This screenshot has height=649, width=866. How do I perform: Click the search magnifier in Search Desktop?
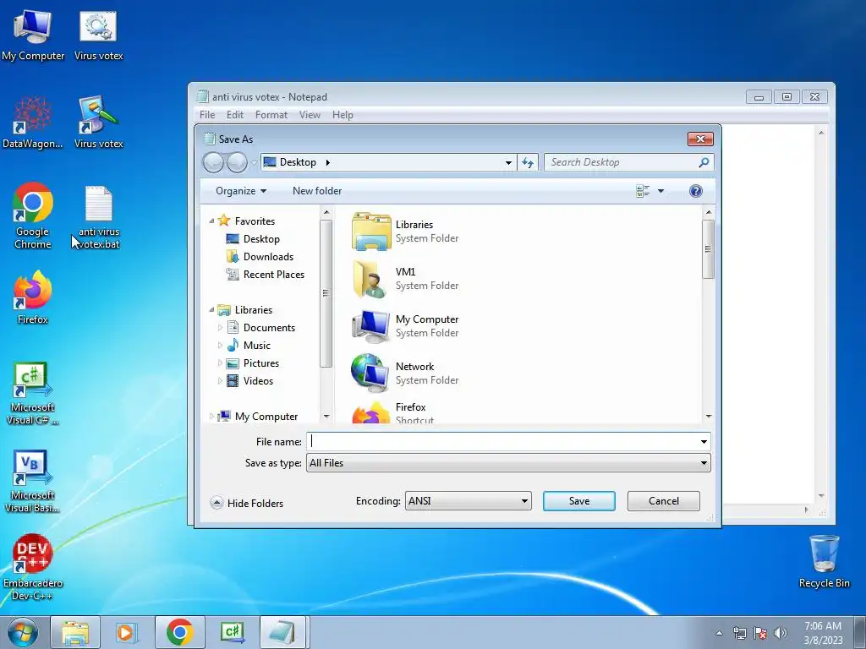point(704,162)
